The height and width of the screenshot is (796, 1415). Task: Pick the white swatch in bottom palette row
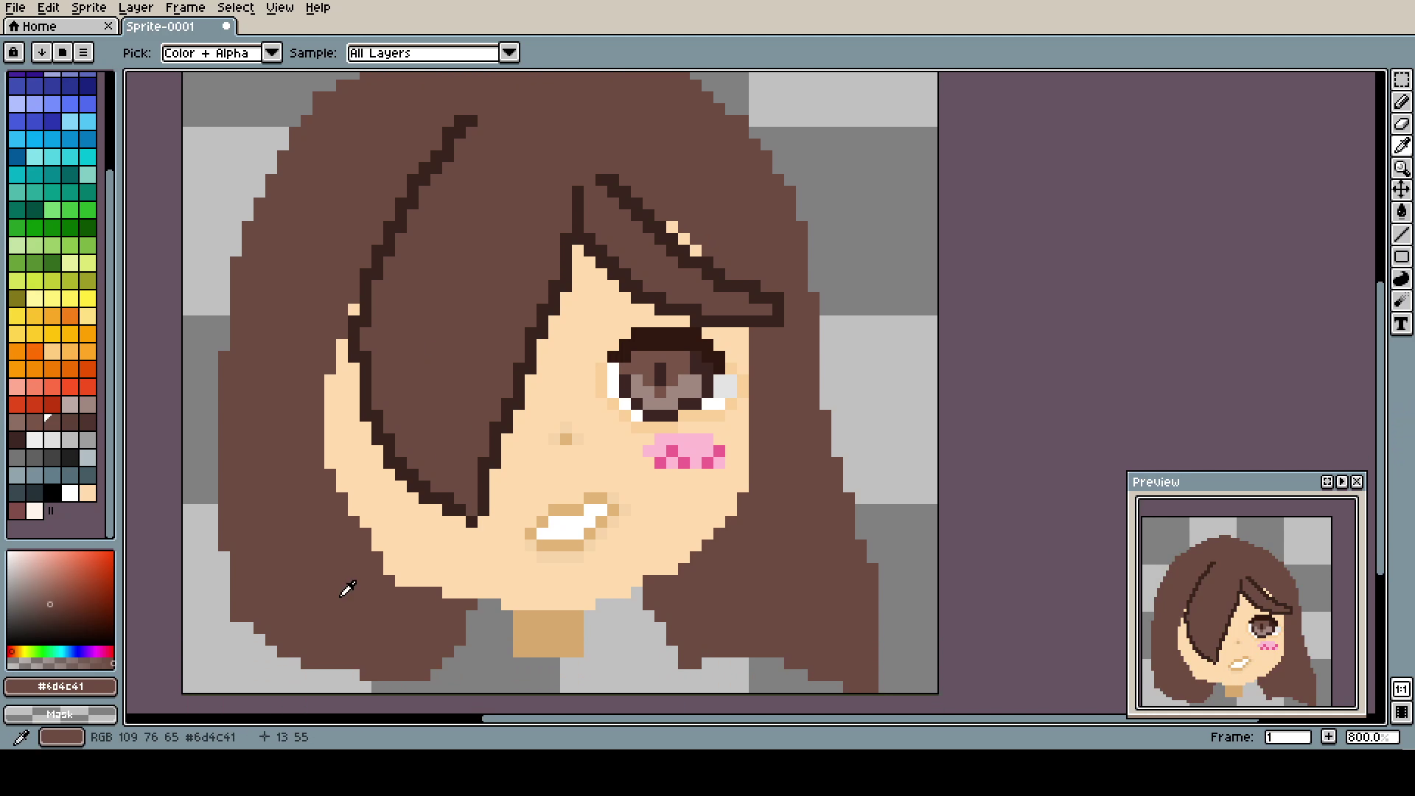70,493
